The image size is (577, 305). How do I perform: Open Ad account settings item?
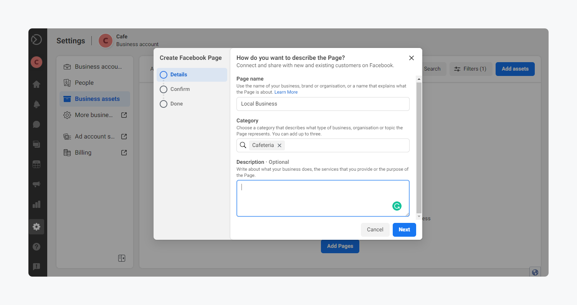95,137
